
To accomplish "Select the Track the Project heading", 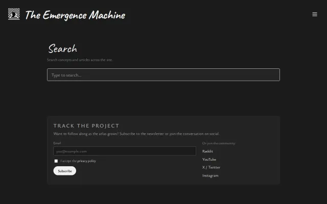I will (x=86, y=126).
